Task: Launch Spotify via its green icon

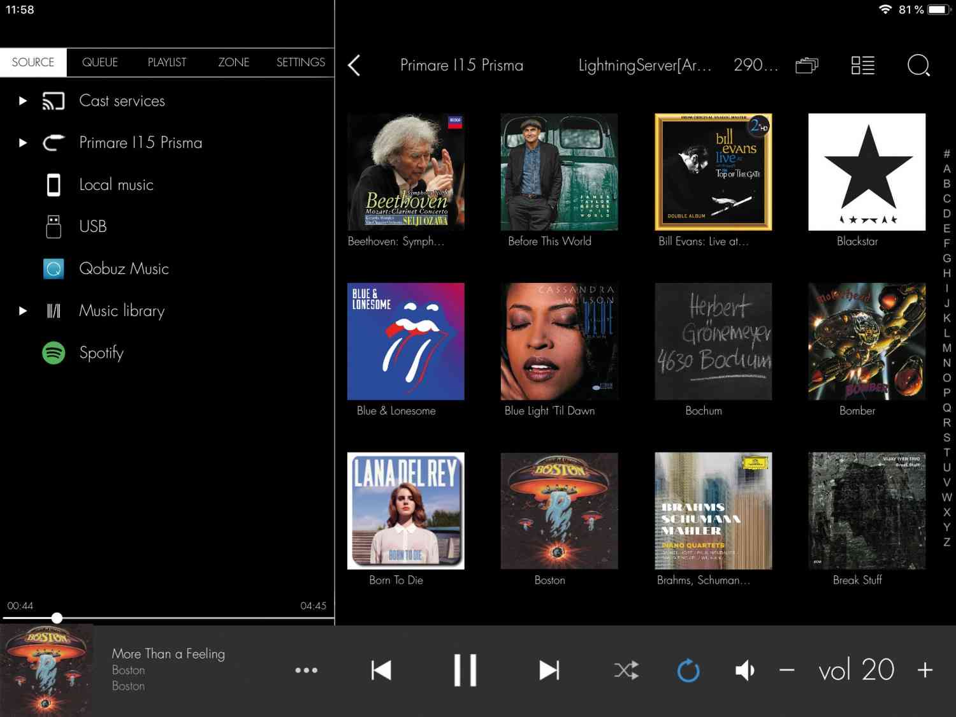Action: pyautogui.click(x=54, y=352)
